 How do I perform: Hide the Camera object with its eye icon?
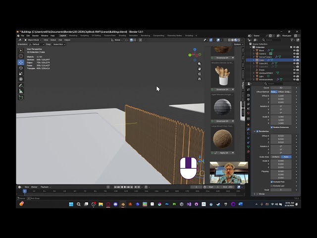pyautogui.click(x=294, y=54)
